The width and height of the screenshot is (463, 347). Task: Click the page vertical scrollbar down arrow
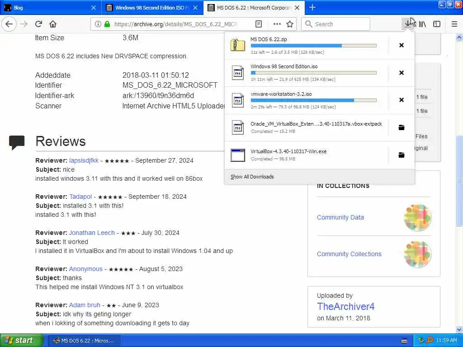pos(459,329)
